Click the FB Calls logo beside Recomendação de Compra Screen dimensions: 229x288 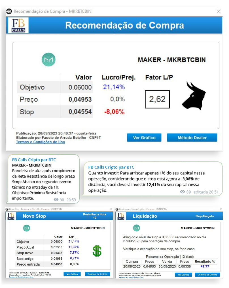click(x=18, y=25)
